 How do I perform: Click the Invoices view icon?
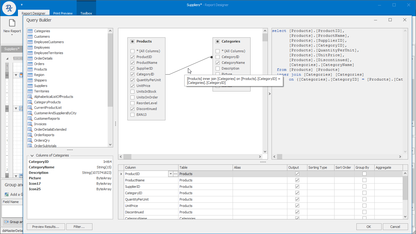[30, 124]
